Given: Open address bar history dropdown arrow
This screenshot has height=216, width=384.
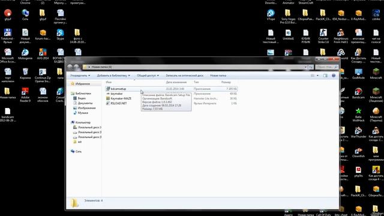Looking at the screenshot, I should (305, 67).
